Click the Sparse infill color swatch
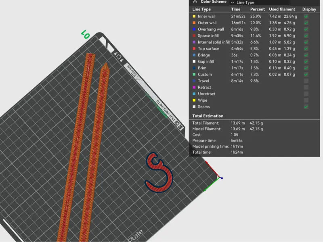The image size is (323, 242). [x=194, y=35]
